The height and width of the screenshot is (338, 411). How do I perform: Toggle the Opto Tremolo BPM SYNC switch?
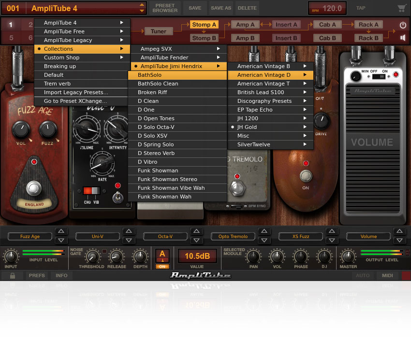pyautogui.click(x=236, y=207)
